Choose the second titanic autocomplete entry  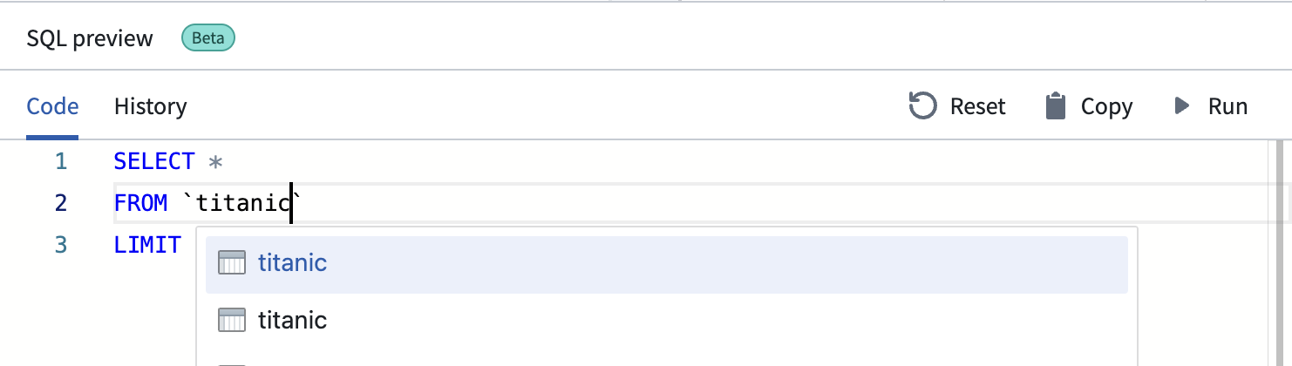coord(667,320)
